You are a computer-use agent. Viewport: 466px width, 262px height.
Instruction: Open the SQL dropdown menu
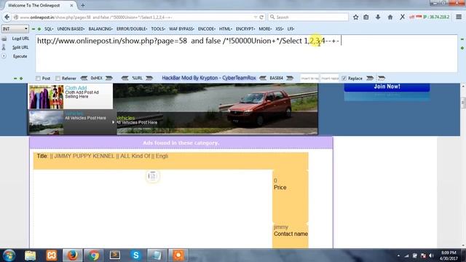(49, 29)
